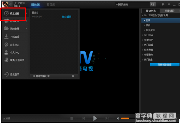Toggle the user menu dropdown beside avatar
This screenshot has width=180, height=123.
tap(10, 4)
